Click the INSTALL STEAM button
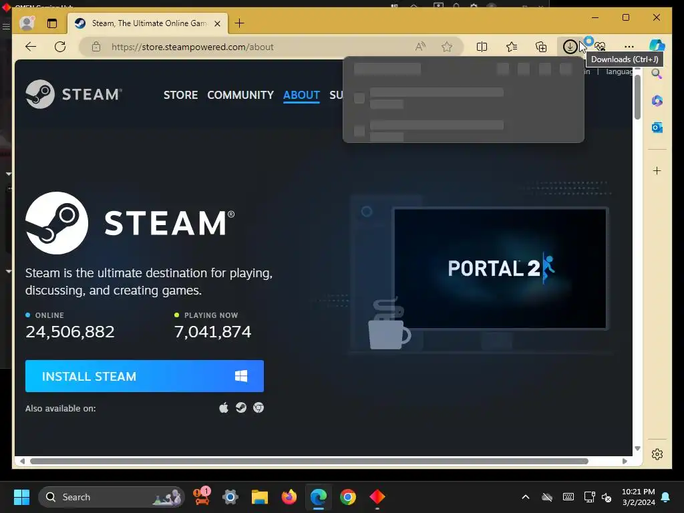The width and height of the screenshot is (684, 513). click(x=144, y=376)
